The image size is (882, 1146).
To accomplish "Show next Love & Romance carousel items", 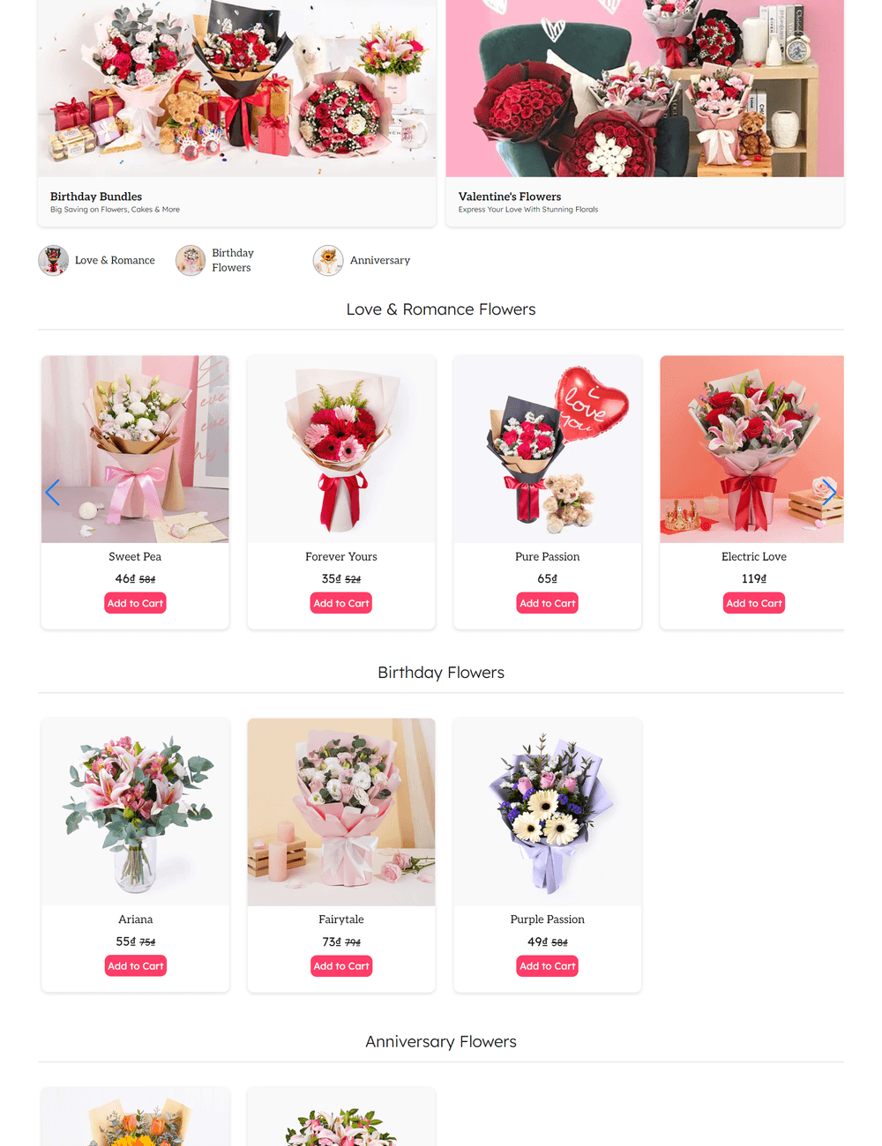I will point(829,492).
